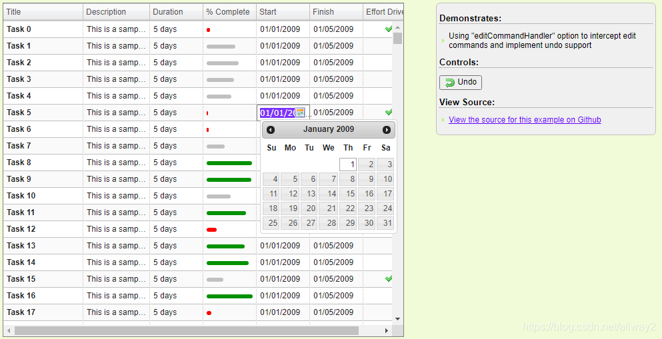This screenshot has width=662, height=339.
Task: Select the Task 10 title cell
Action: coord(43,196)
